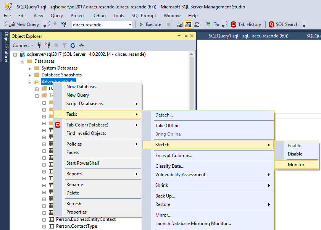Image resolution: width=321 pixels, height=230 pixels.
Task: Collapse the Databases folder node
Action: (22, 62)
